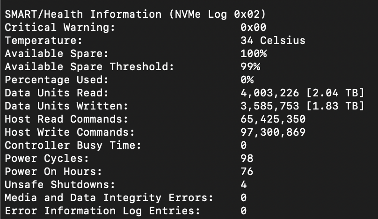Click the Power On Hours value 76
The image size is (378, 219).
(x=247, y=171)
